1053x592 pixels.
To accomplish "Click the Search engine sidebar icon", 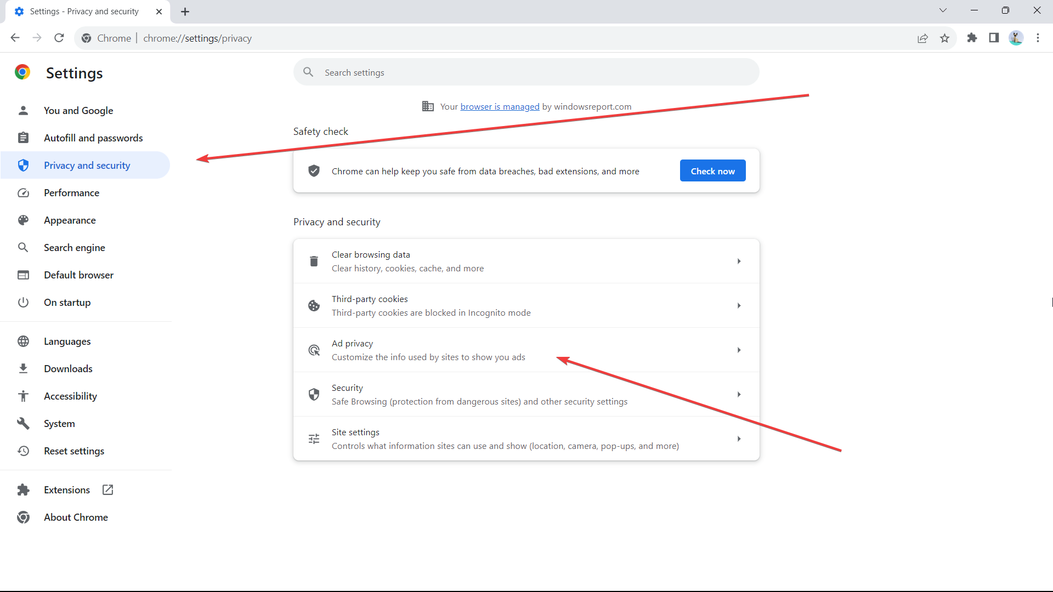I will pos(22,247).
